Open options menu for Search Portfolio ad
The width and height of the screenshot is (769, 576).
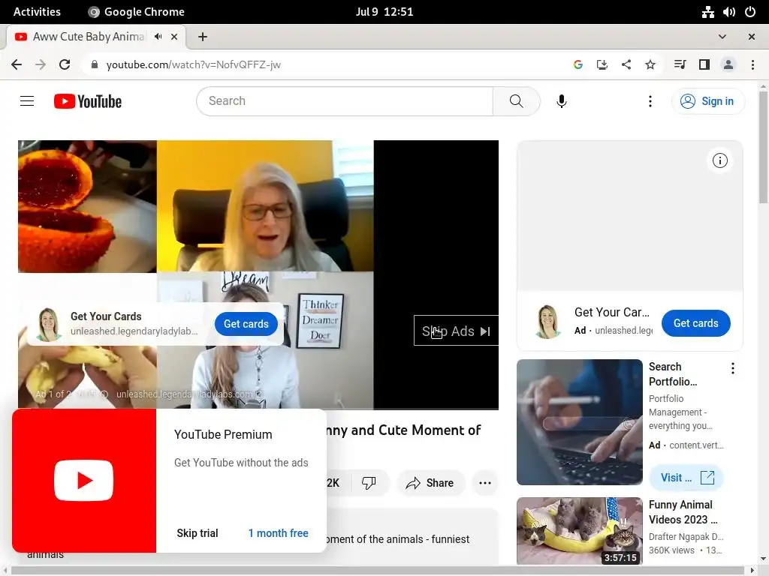tap(732, 368)
